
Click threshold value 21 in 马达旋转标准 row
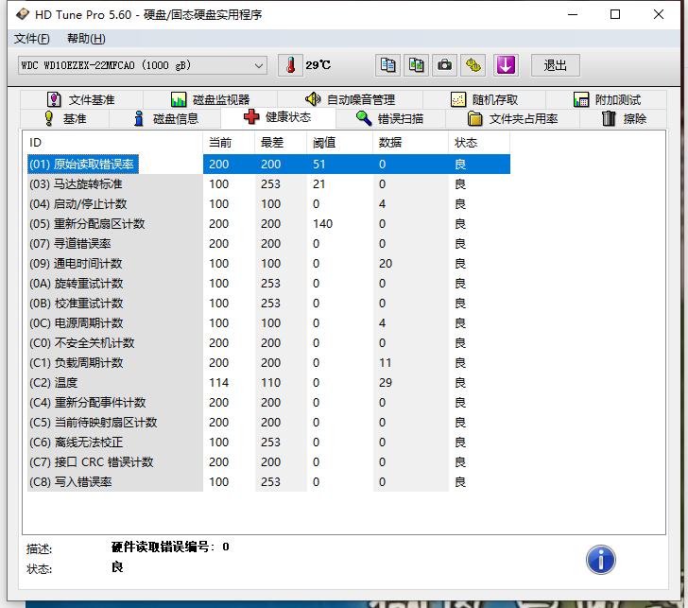point(319,184)
